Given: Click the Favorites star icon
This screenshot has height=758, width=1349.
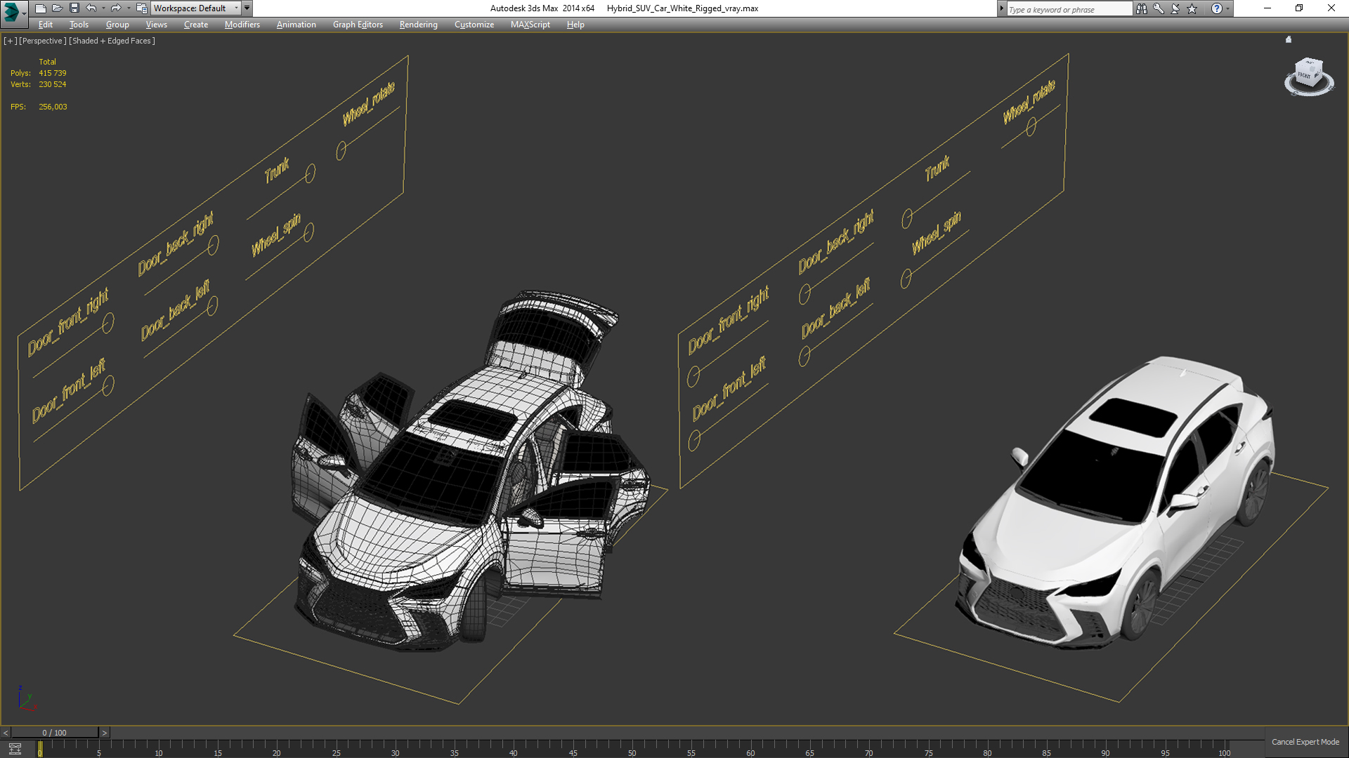Looking at the screenshot, I should point(1192,8).
